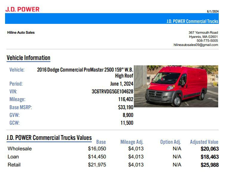
Task: Click the J.D. POWER logo
Action: click(x=22, y=9)
